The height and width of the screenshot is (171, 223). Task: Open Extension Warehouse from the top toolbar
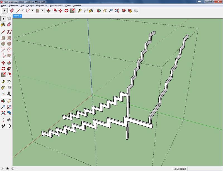[x=130, y=11]
